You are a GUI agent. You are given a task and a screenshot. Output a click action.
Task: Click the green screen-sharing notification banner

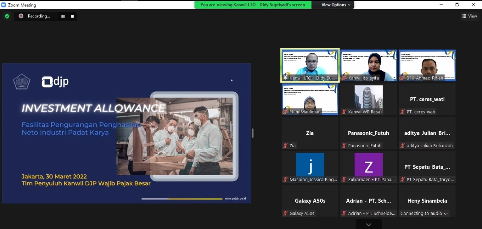[x=253, y=5]
